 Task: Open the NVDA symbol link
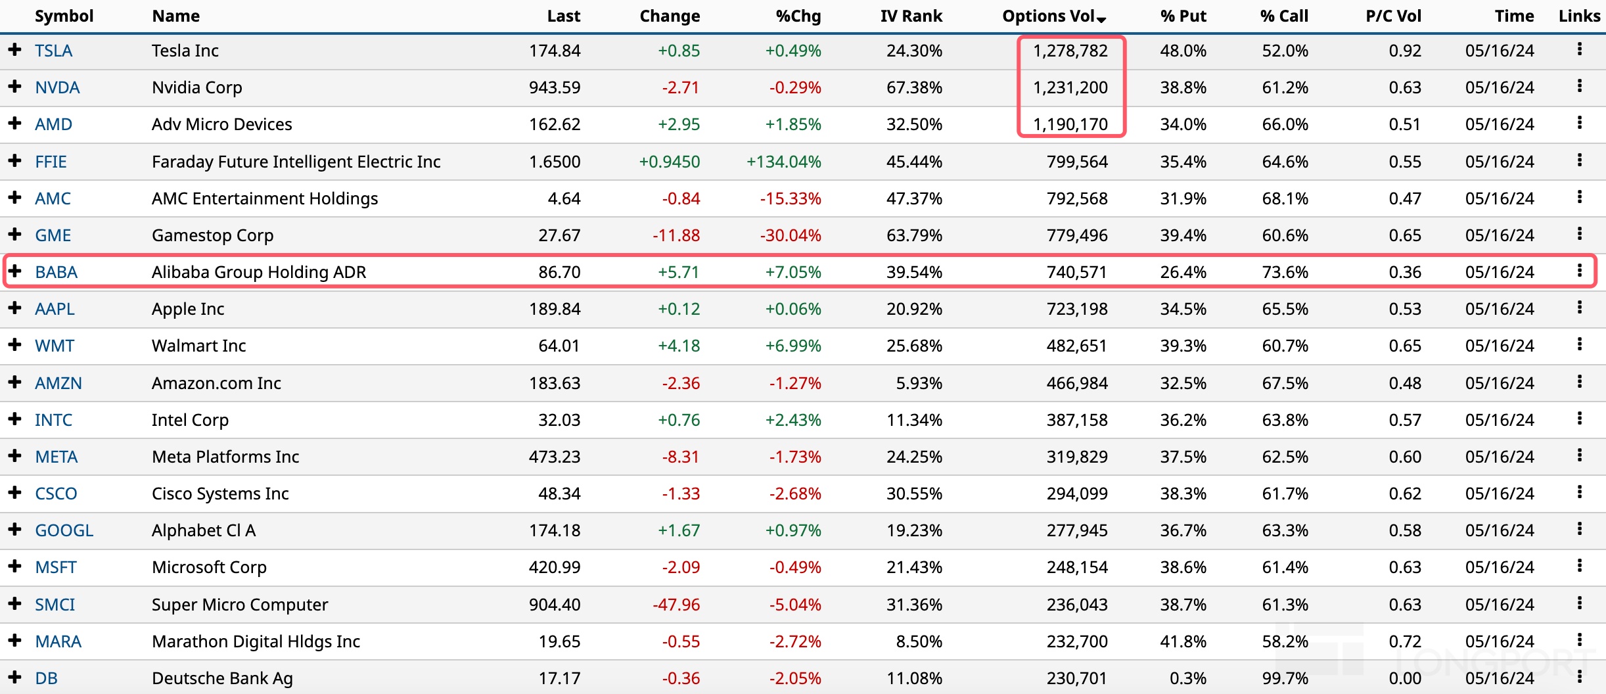[57, 87]
